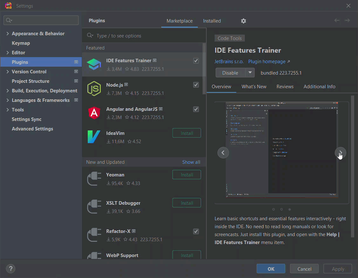
Task: Click the project-level icon on Project Structure row
Action: (x=76, y=81)
